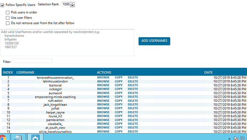Image resolution: width=247 pixels, height=140 pixels.
Task: Select the username text at_south_view
Action: 55,128
